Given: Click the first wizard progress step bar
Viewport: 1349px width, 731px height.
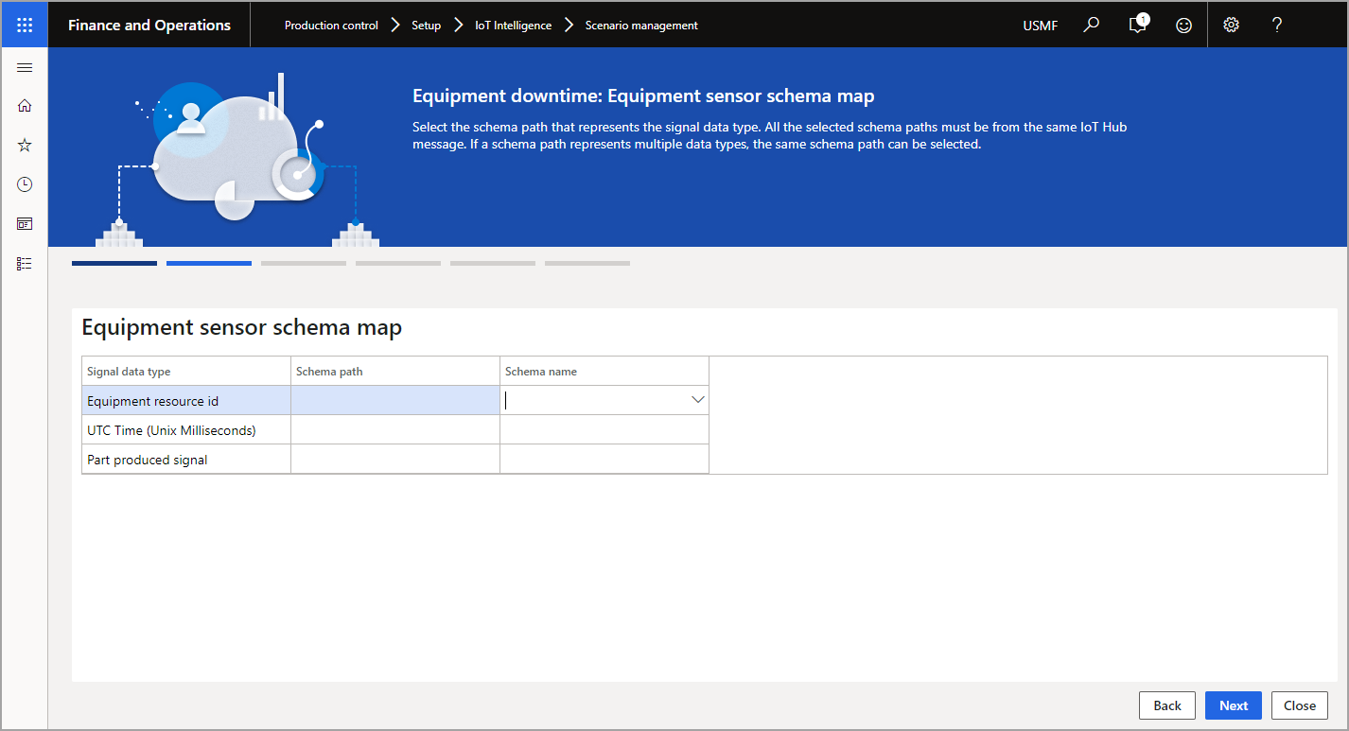Looking at the screenshot, I should tap(114, 263).
